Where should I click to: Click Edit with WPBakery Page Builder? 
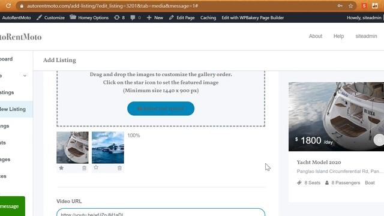253,17
